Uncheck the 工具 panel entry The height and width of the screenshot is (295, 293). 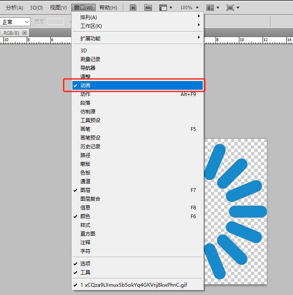(x=137, y=272)
